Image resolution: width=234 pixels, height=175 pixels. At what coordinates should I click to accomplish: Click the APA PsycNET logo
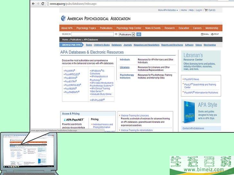tap(74, 120)
